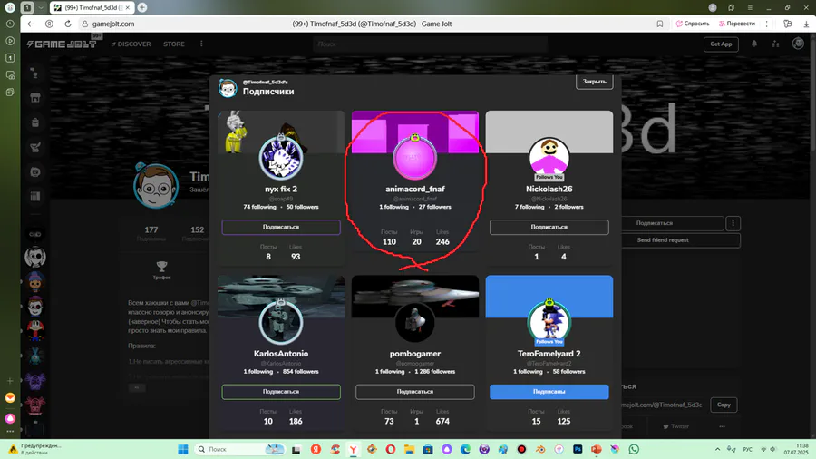The width and height of the screenshot is (816, 459).
Task: Open nyx fix 2 profile avatar
Action: [x=281, y=158]
